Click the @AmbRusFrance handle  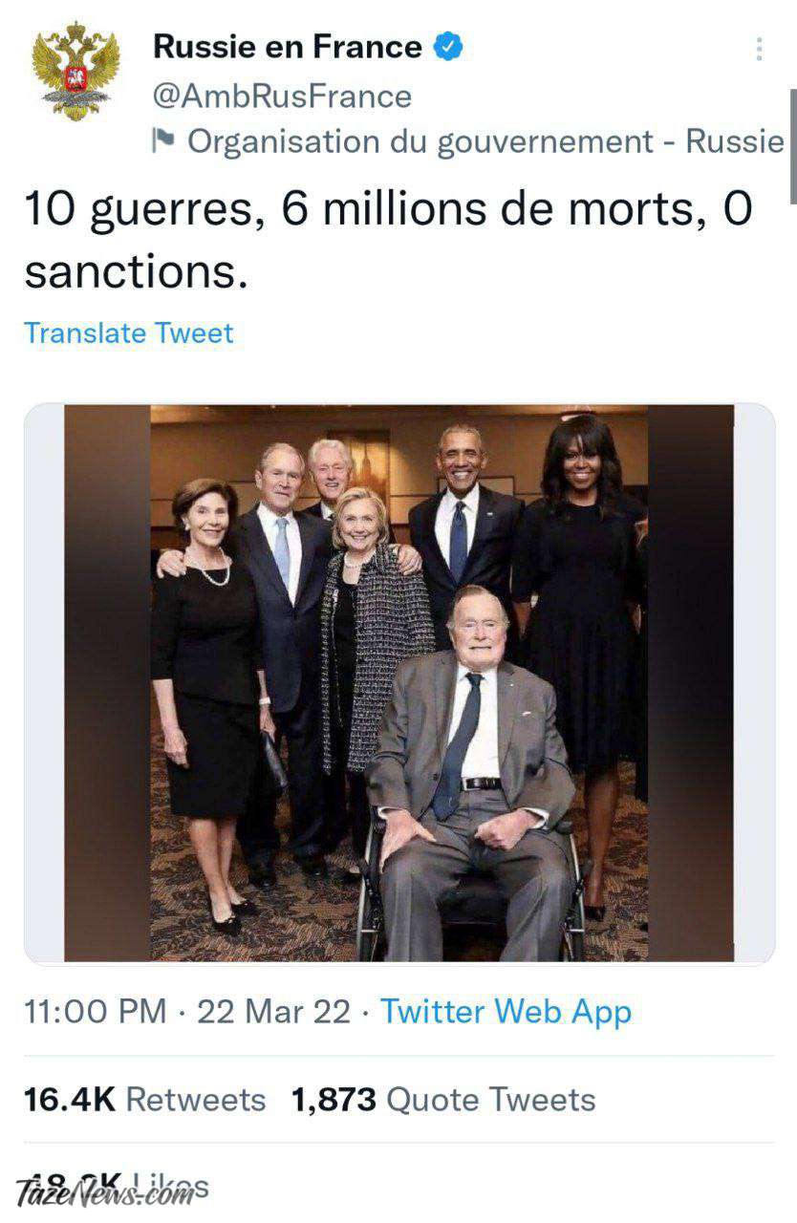(283, 96)
